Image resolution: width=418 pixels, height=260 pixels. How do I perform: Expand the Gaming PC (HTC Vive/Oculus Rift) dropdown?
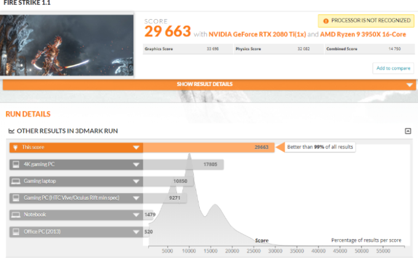pos(136,198)
